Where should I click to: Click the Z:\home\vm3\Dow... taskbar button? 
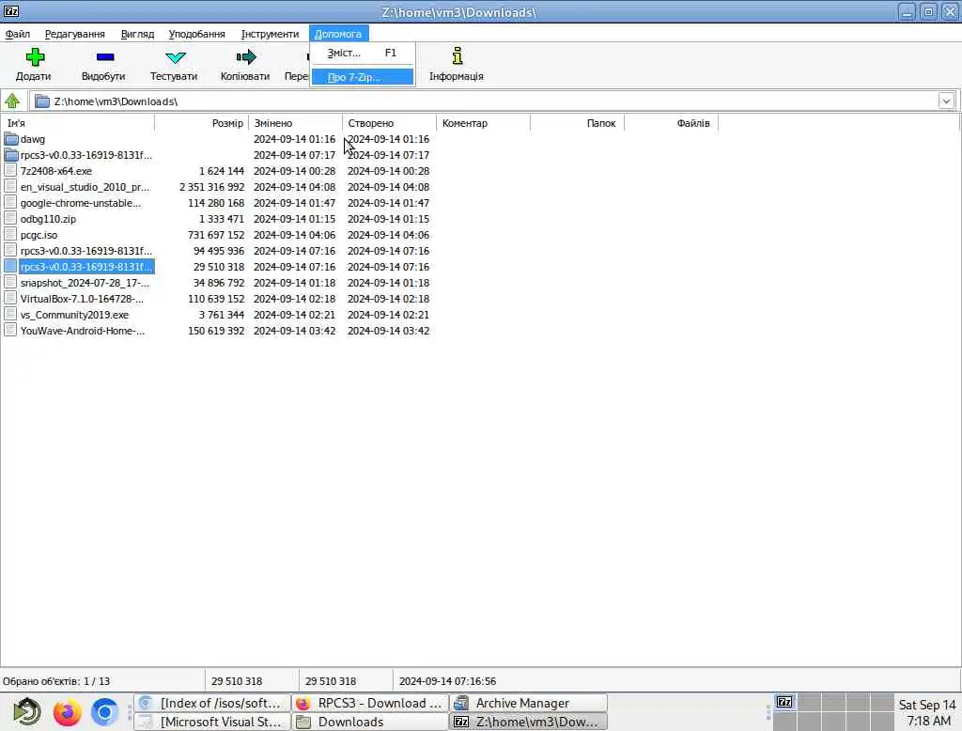click(528, 722)
